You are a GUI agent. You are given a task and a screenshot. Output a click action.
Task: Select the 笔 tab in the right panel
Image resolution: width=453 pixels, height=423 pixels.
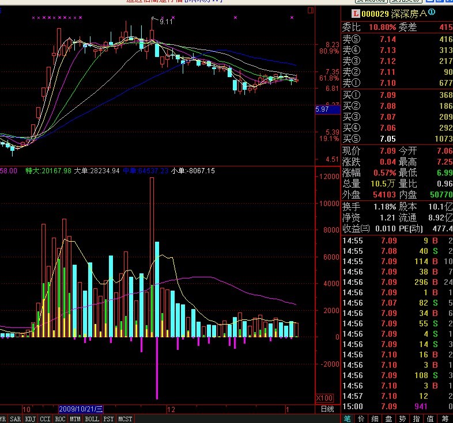click(x=348, y=418)
